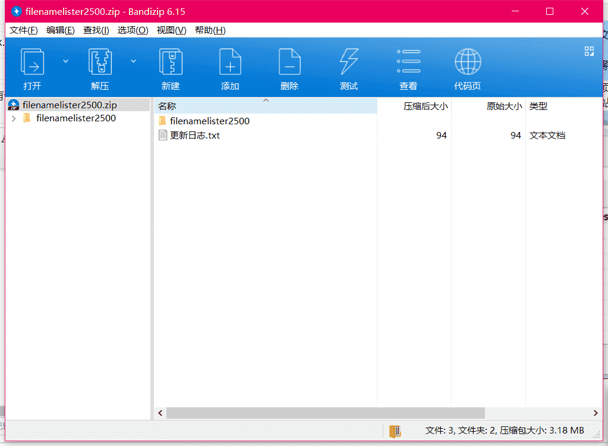Expand the dropdown arrow next to 解压

[x=133, y=61]
